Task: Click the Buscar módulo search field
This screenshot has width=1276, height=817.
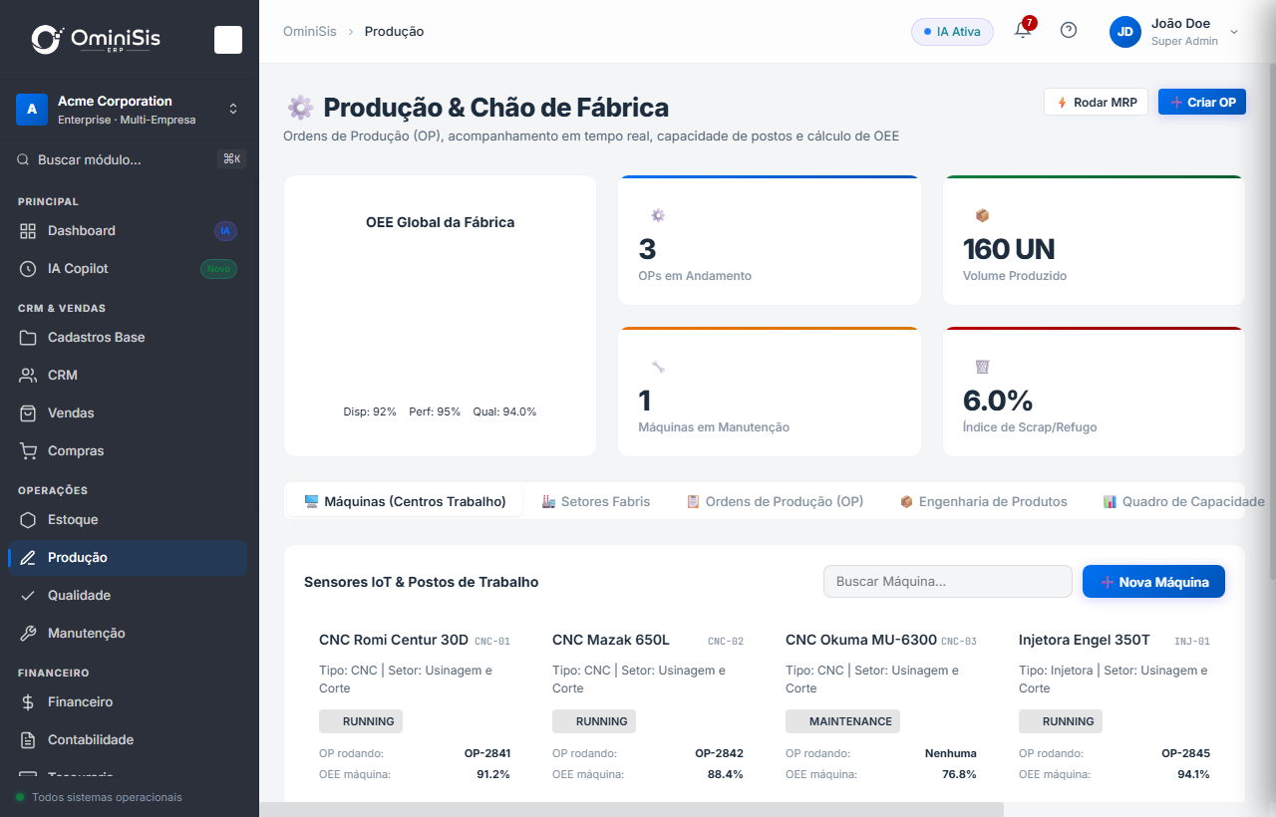Action: coord(130,159)
